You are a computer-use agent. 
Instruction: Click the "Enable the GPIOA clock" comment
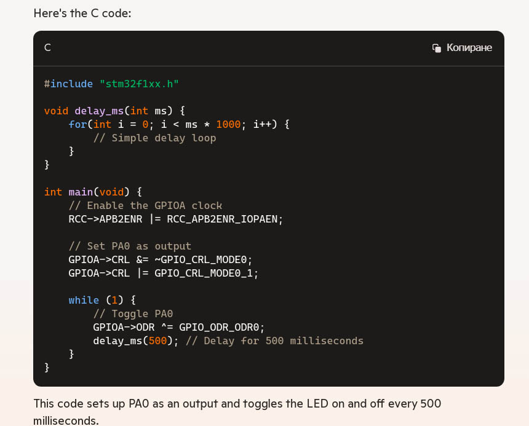point(145,205)
